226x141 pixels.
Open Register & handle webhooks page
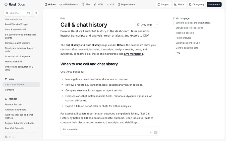tap(20, 123)
